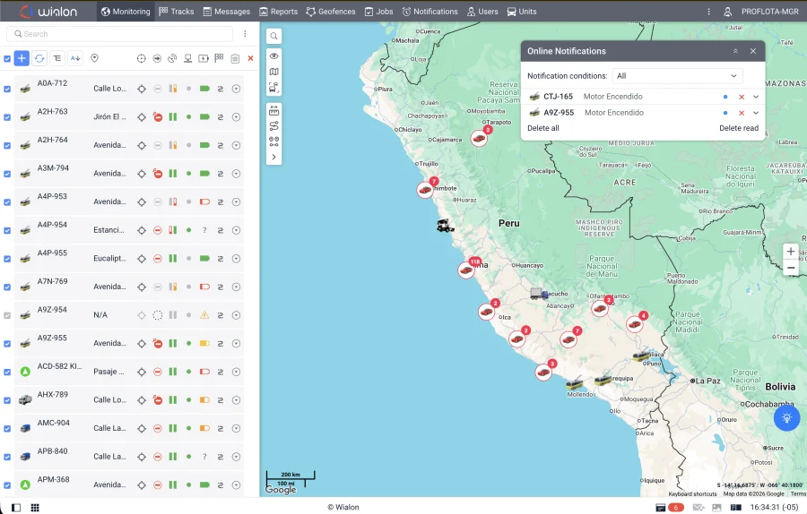807x514 pixels.
Task: Click the red stopped icon for A3M-794
Action: (x=158, y=174)
